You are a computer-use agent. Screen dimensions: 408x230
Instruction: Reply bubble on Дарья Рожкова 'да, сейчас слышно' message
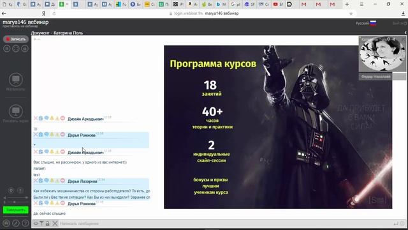coord(47,203)
